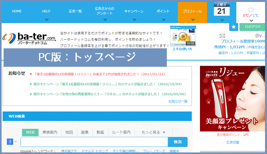267x154 pixels.
Task: Click 表示獲得ポイント : 1Pt text
Action: pos(233,135)
